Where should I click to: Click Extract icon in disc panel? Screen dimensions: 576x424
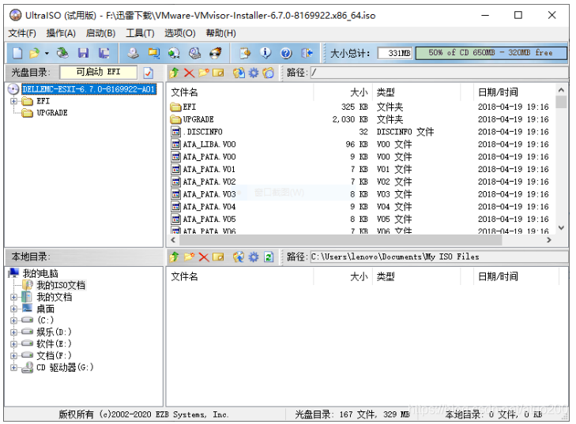point(239,73)
